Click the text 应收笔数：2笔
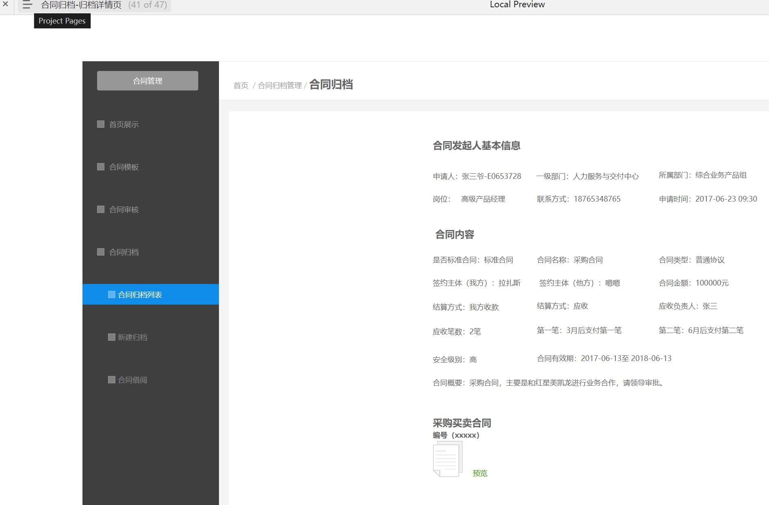Viewport: 769px width, 505px height. 457,332
